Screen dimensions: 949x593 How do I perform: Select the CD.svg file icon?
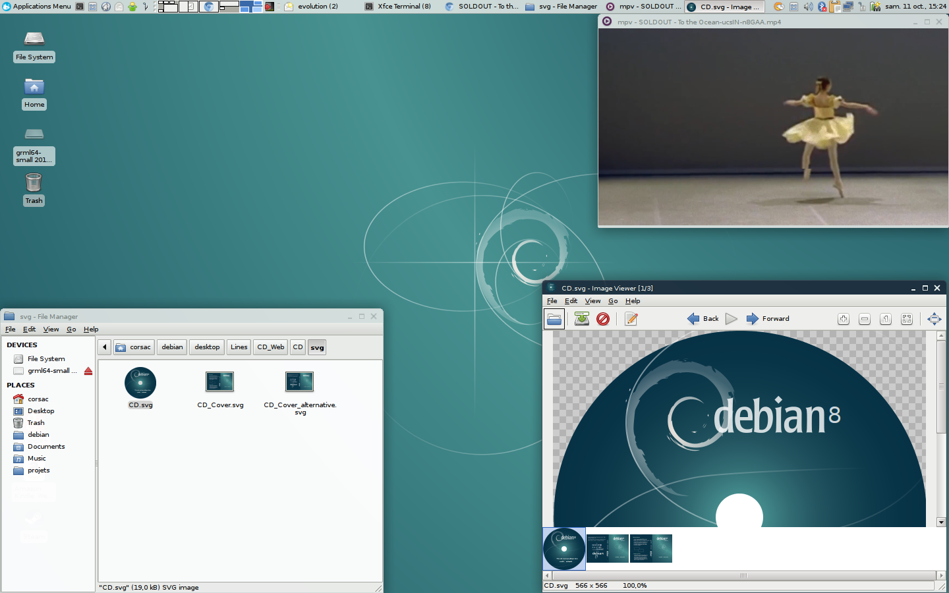click(140, 383)
